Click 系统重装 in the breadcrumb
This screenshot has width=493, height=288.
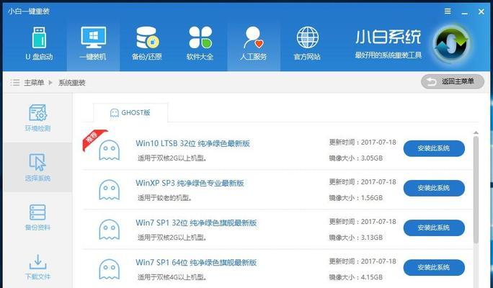click(x=71, y=83)
